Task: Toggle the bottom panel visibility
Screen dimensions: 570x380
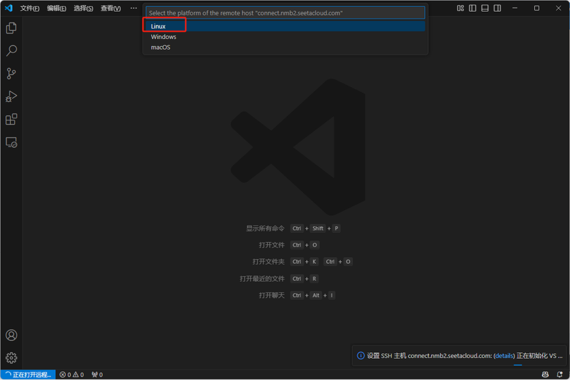Action: click(x=485, y=8)
